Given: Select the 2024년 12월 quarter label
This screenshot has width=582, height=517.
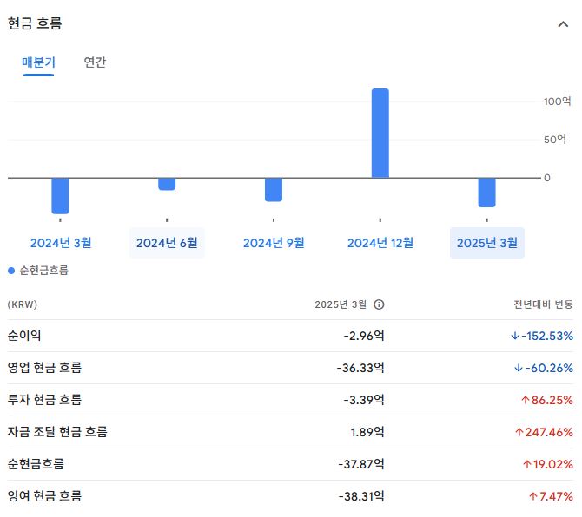Looking at the screenshot, I should [x=380, y=243].
